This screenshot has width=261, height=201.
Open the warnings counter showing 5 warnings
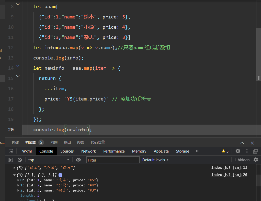pyautogui.click(x=225, y=151)
